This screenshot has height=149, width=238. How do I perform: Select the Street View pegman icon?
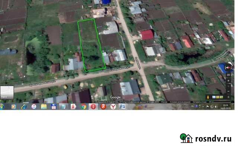pos(208,97)
